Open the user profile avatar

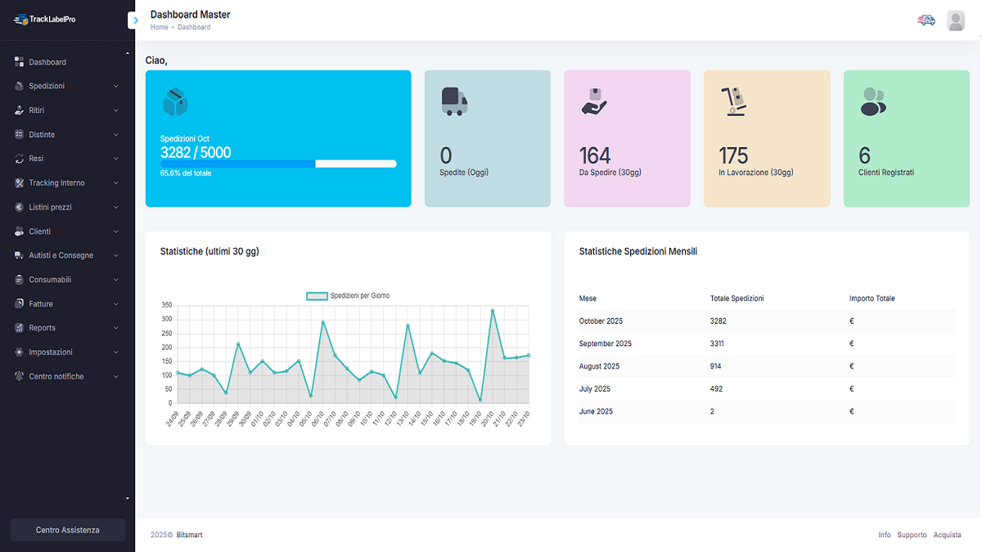coord(956,20)
